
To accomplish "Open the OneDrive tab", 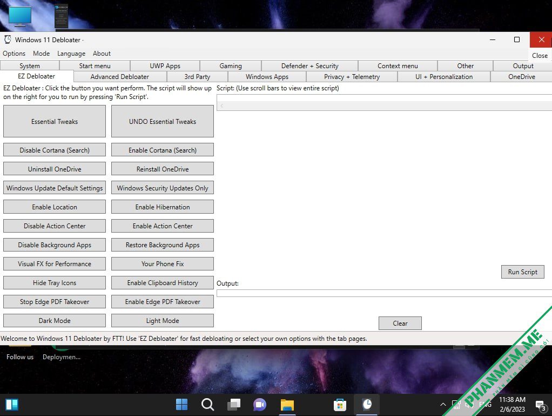I will tap(521, 76).
